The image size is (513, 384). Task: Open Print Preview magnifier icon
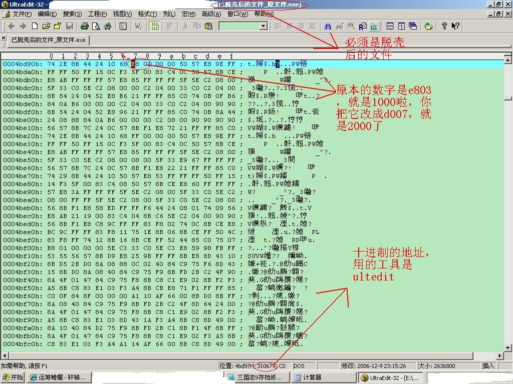click(x=96, y=26)
